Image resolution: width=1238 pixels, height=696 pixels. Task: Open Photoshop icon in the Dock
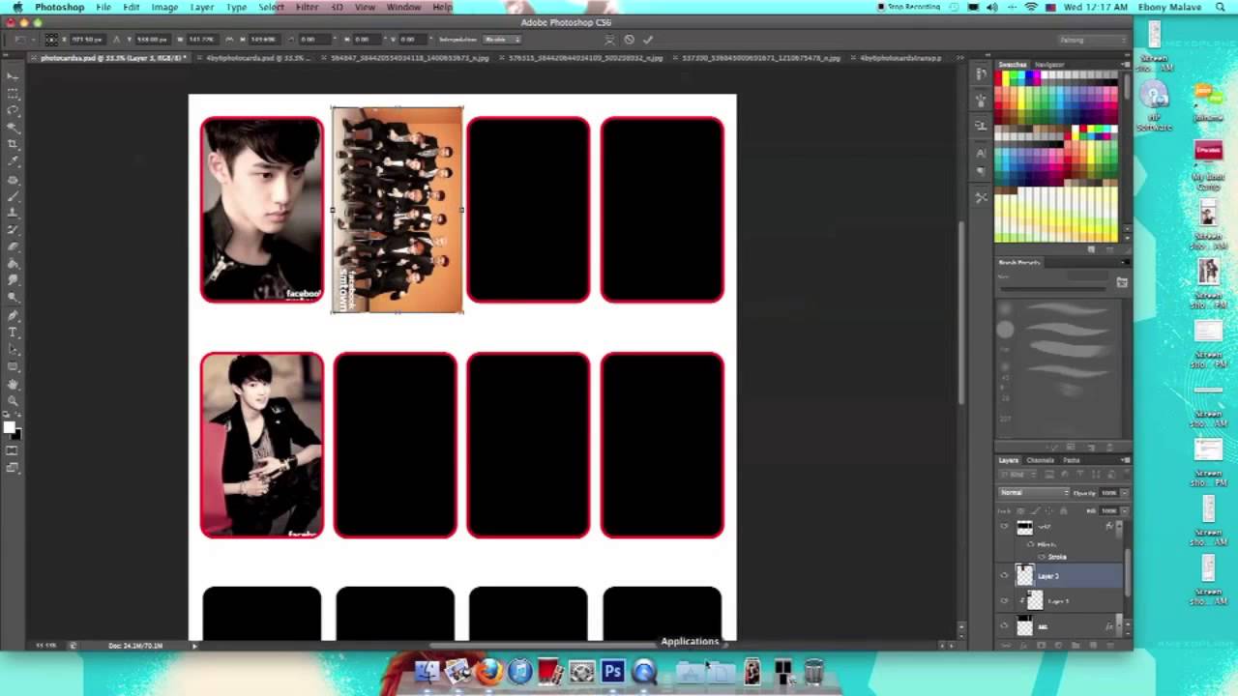click(612, 671)
